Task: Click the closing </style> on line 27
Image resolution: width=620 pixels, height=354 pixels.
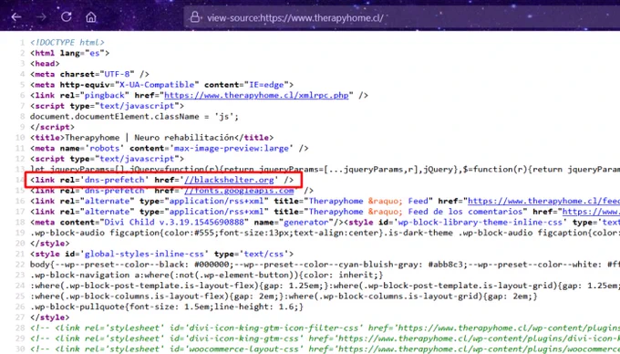Action: coord(50,318)
